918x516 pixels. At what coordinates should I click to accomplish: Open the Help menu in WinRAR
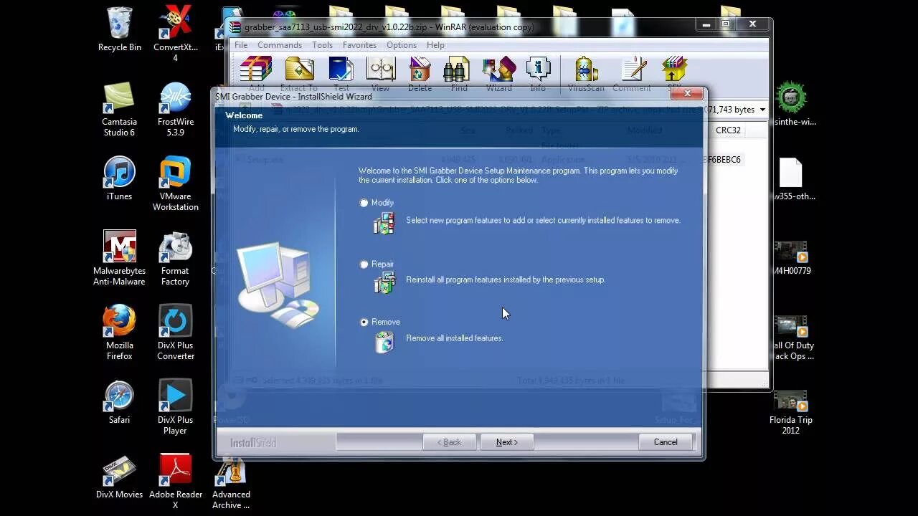coord(435,45)
